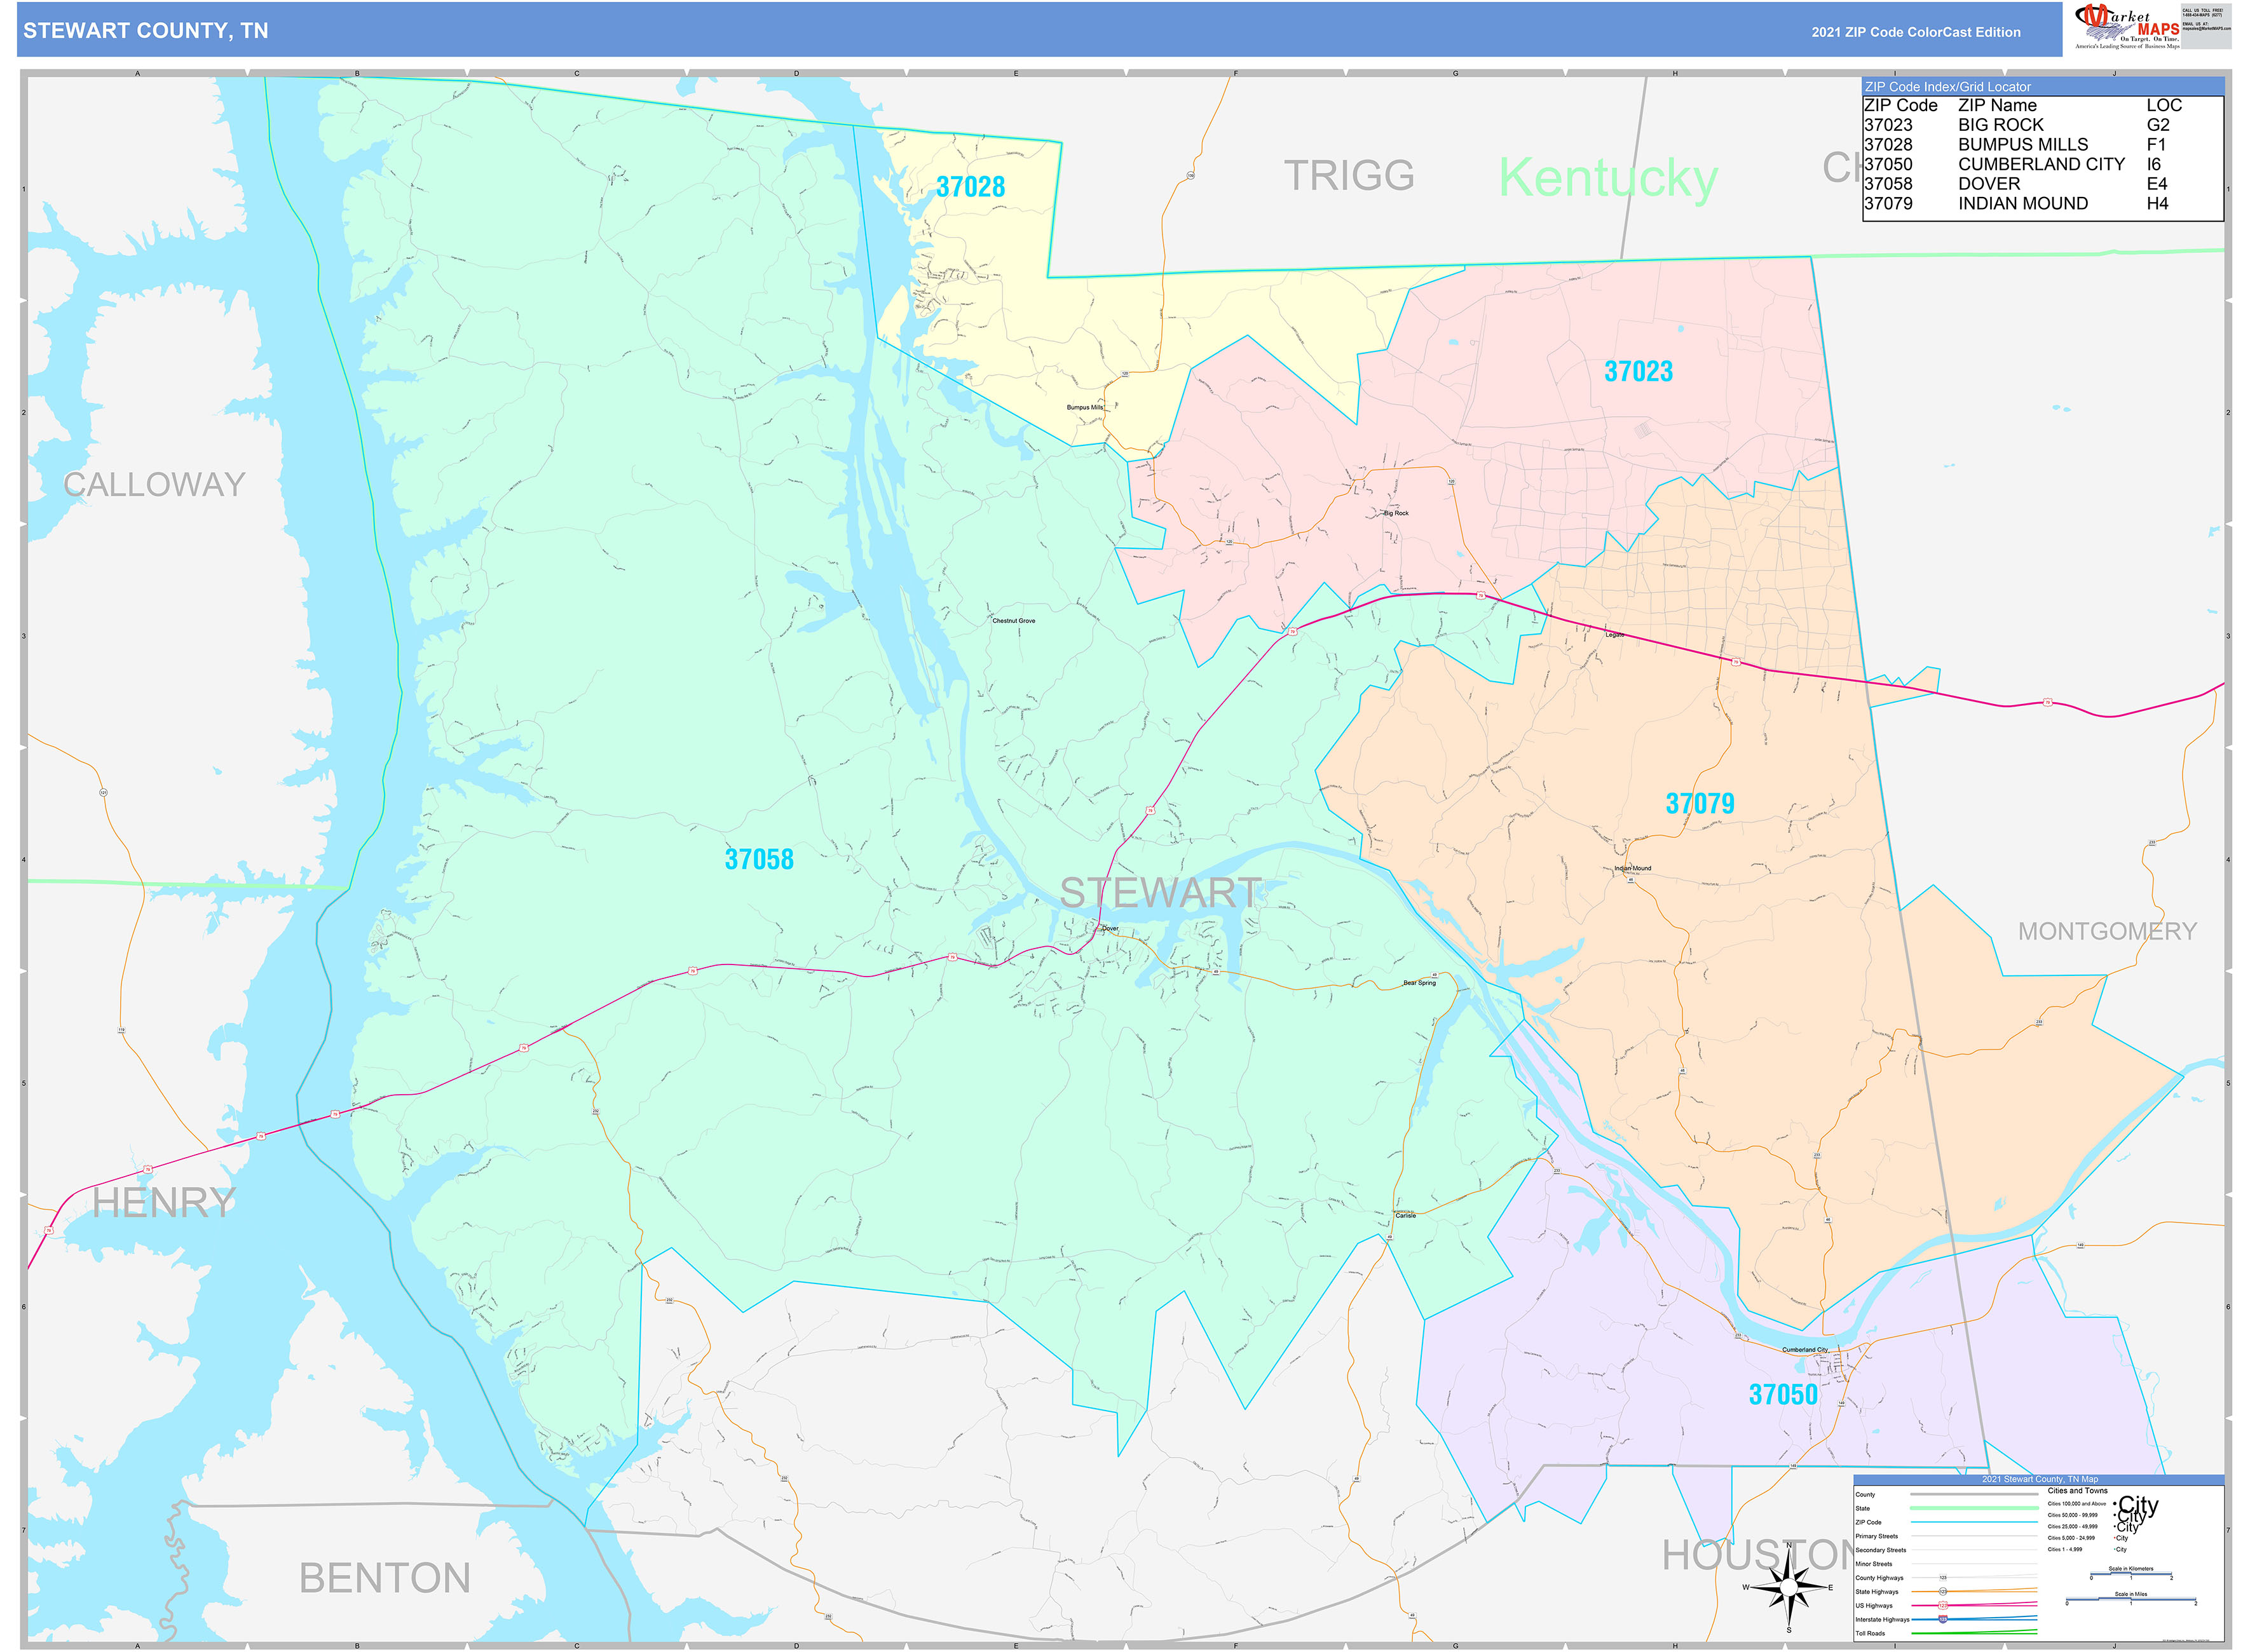2243x1652 pixels.
Task: Click the County Highways square marker in legend
Action: 1943,1578
